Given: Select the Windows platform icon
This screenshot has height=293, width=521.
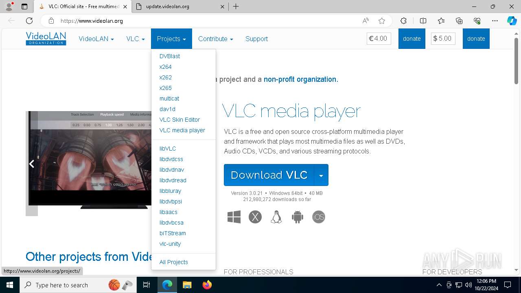Looking at the screenshot, I should 234,217.
